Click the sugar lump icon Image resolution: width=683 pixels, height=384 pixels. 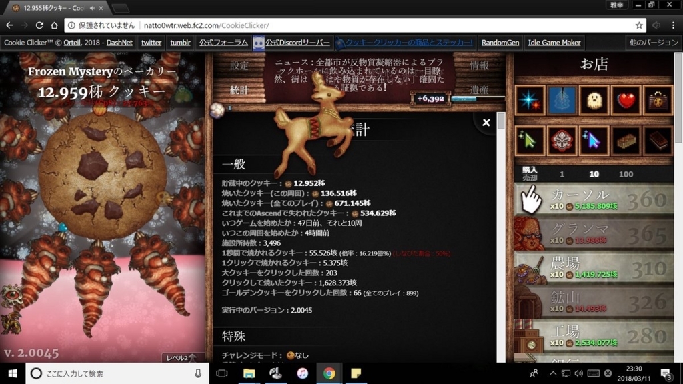217,110
